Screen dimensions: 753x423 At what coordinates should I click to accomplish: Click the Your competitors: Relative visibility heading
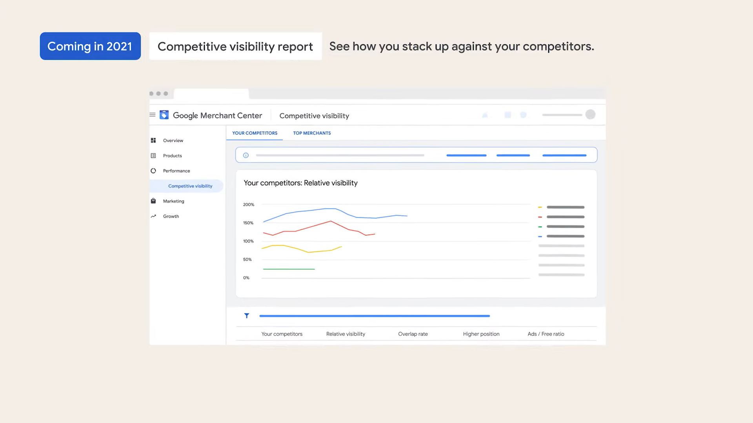click(300, 183)
